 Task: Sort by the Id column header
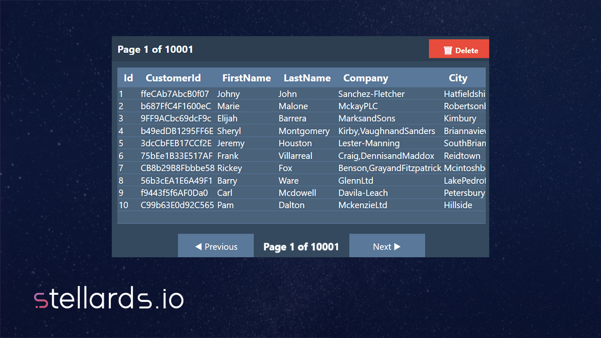pos(128,78)
